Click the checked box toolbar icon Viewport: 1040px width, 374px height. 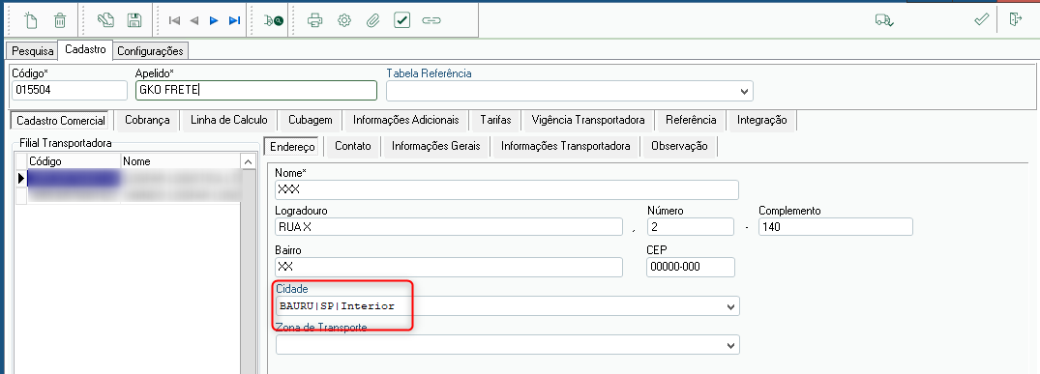pyautogui.click(x=401, y=20)
